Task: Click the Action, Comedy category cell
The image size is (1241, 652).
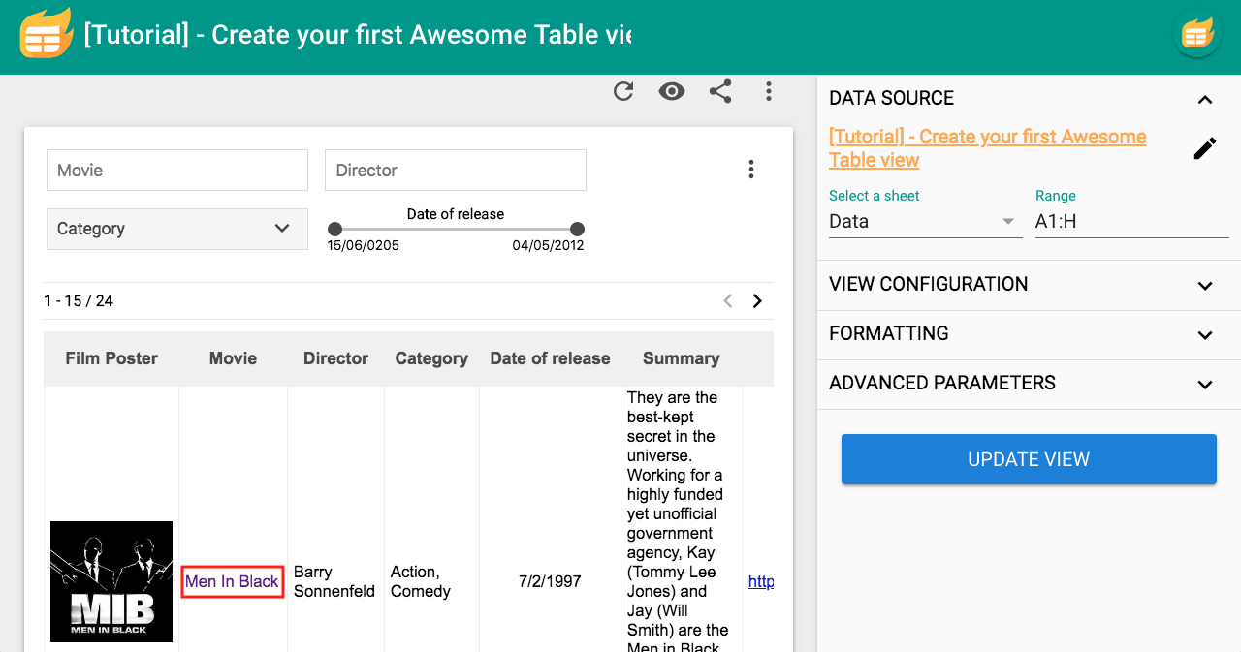Action: tap(421, 581)
